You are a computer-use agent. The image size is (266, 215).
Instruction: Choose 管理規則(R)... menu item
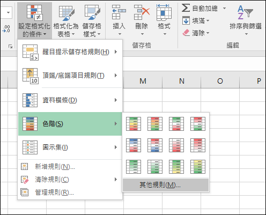(70, 192)
